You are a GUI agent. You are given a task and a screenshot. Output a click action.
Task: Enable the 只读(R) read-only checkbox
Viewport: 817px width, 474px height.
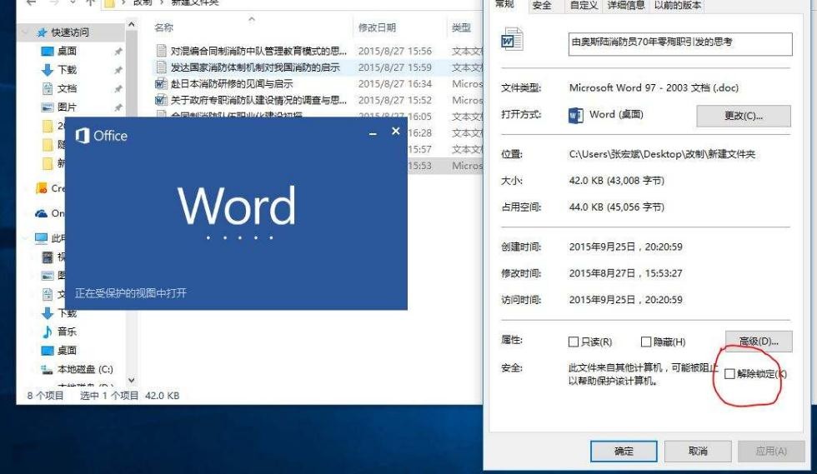[x=573, y=342]
